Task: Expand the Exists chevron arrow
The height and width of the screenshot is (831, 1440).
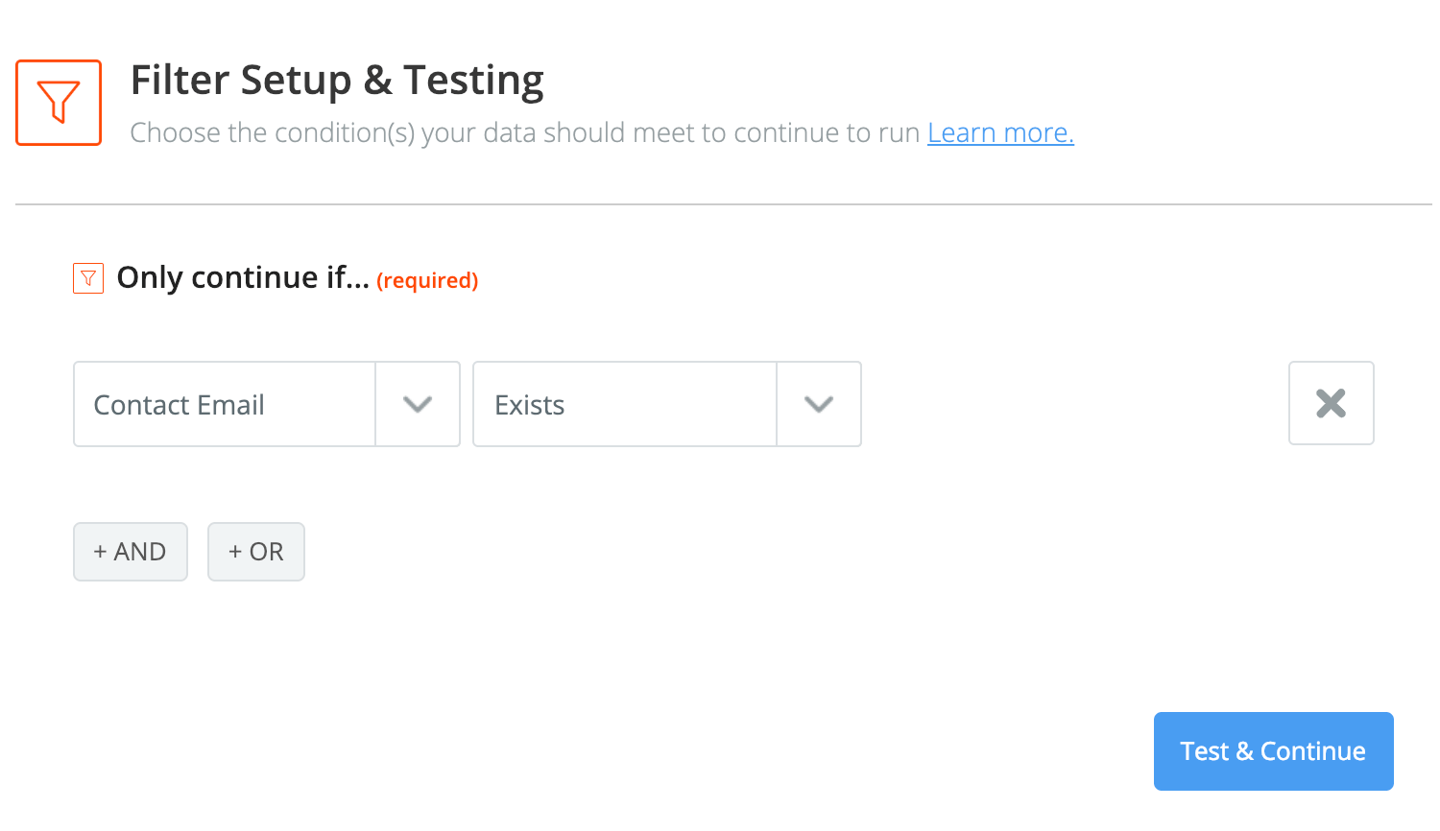Action: [x=819, y=404]
